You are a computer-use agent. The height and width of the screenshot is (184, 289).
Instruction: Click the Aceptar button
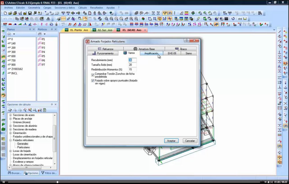(x=171, y=141)
